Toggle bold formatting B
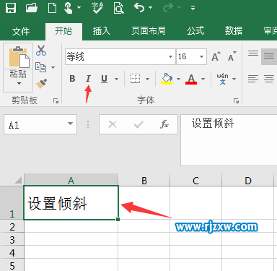Image resolution: width=277 pixels, height=271 pixels. tap(72, 79)
